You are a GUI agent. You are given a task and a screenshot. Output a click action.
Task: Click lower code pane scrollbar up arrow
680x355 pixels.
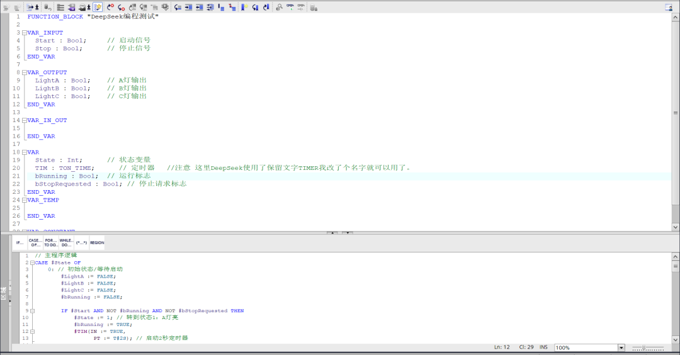click(x=675, y=257)
